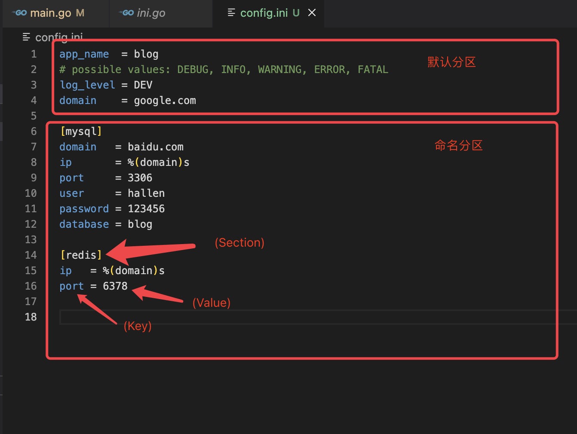Viewport: 577px width, 434px height.
Task: Click line number 18 in the gutter
Action: (31, 317)
